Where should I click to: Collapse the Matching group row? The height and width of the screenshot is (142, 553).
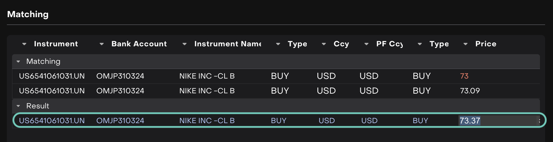pyautogui.click(x=18, y=62)
